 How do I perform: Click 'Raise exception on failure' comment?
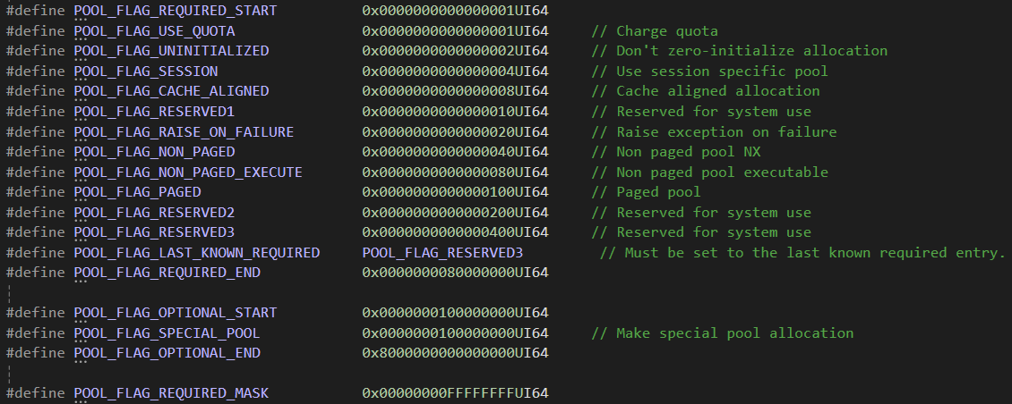pos(714,132)
